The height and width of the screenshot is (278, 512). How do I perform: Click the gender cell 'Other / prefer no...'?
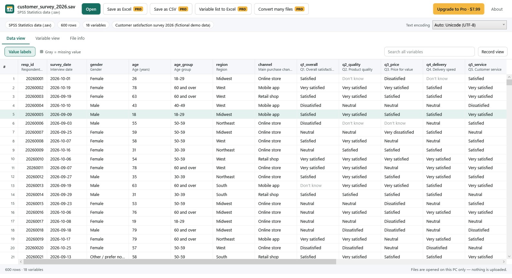108,257
